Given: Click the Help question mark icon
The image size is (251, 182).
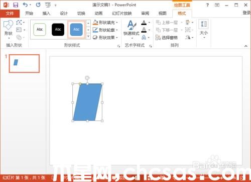Looking at the screenshot, I should 207,5.
